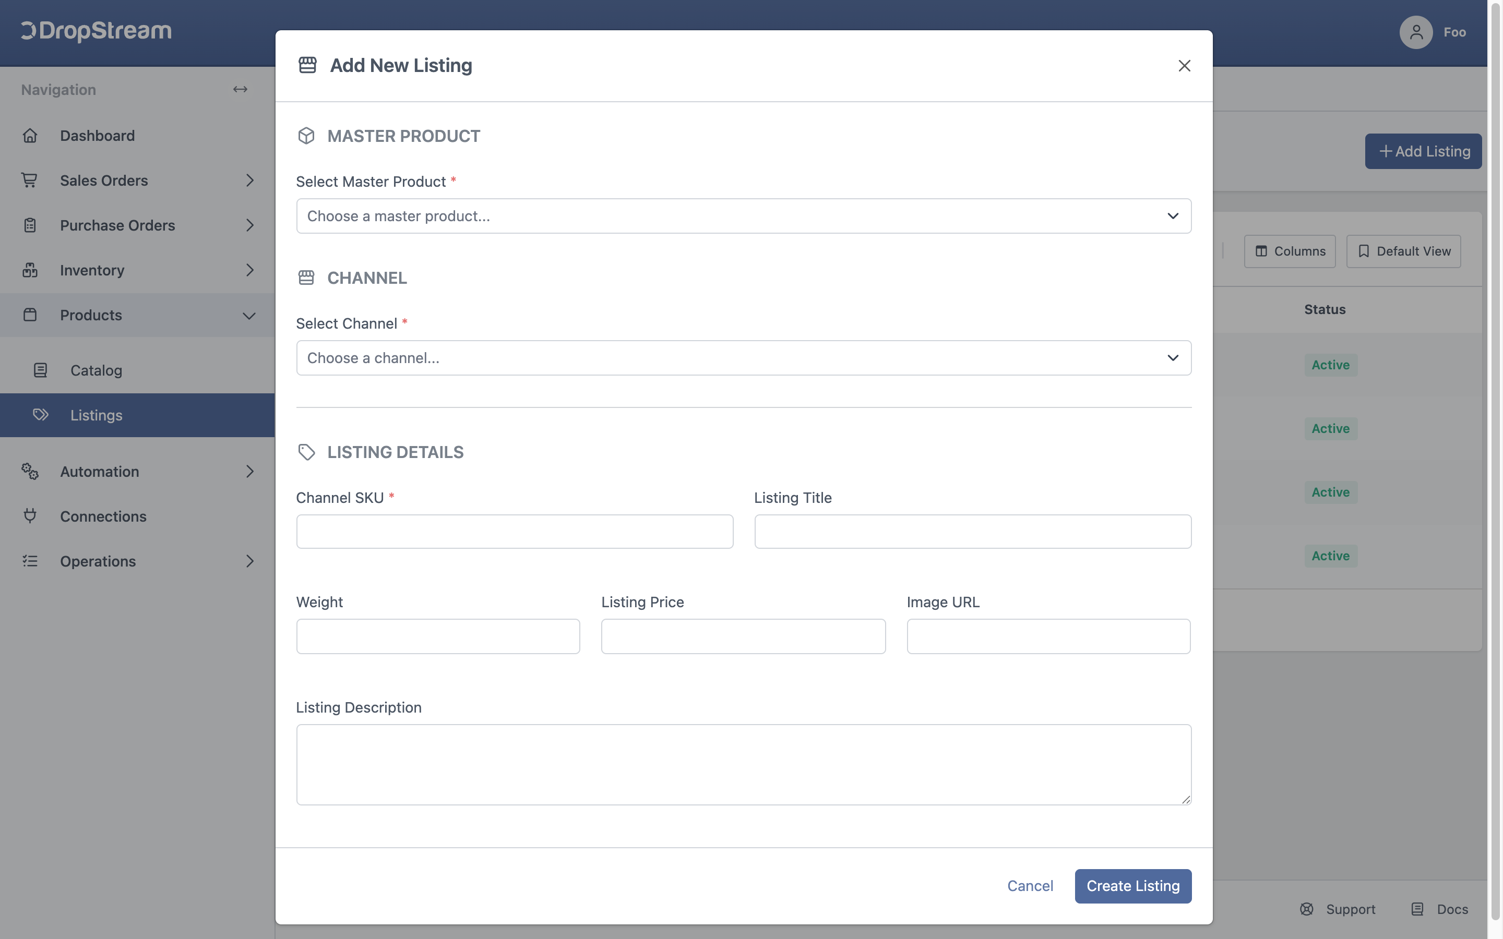Screen dimensions: 1503x939
Task: Click the Listings tags icon
Action: pyautogui.click(x=40, y=415)
